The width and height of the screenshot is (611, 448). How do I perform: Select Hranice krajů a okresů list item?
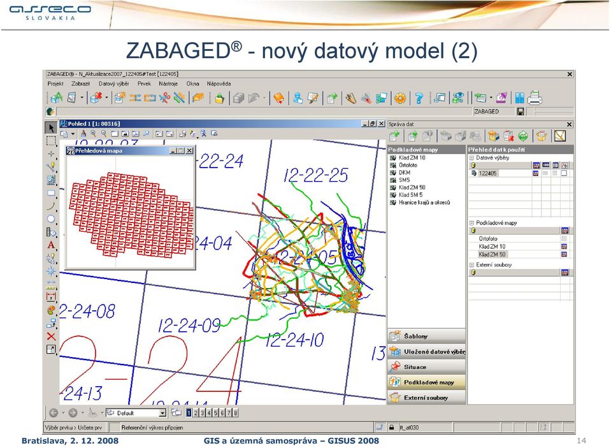(424, 203)
